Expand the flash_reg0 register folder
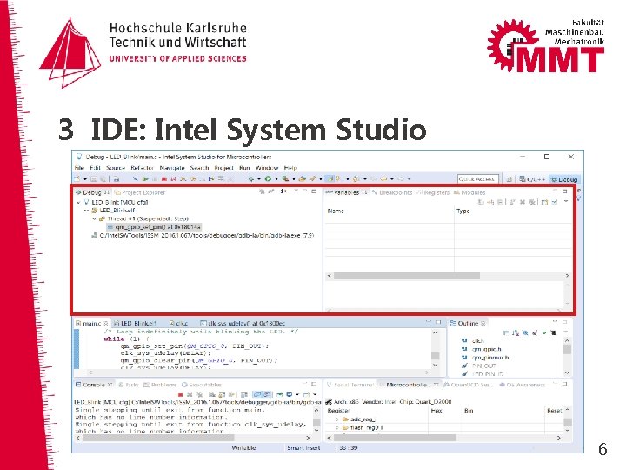The image size is (626, 470). point(337,427)
